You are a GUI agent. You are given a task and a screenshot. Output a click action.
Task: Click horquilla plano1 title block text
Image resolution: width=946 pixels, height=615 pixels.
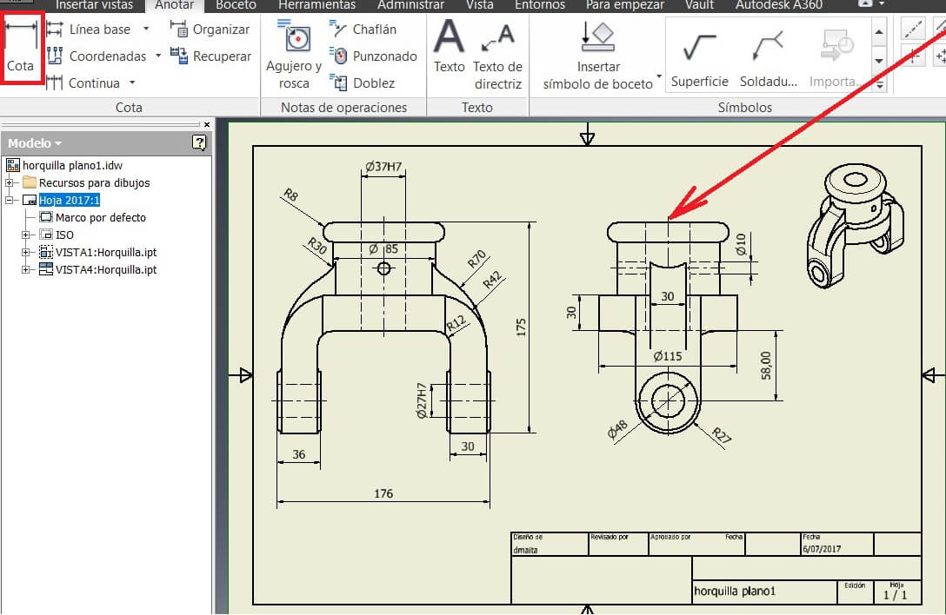(734, 591)
